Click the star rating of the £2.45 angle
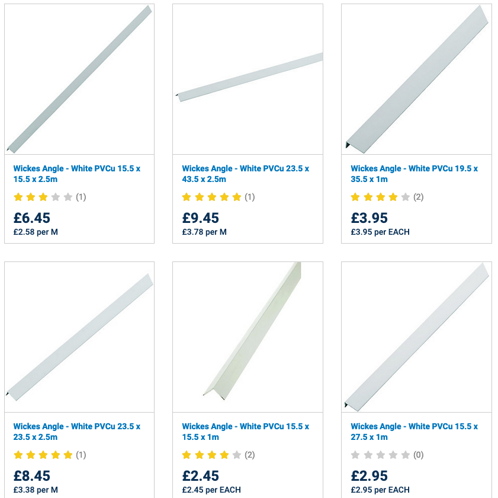The width and height of the screenshot is (498, 498). (211, 455)
